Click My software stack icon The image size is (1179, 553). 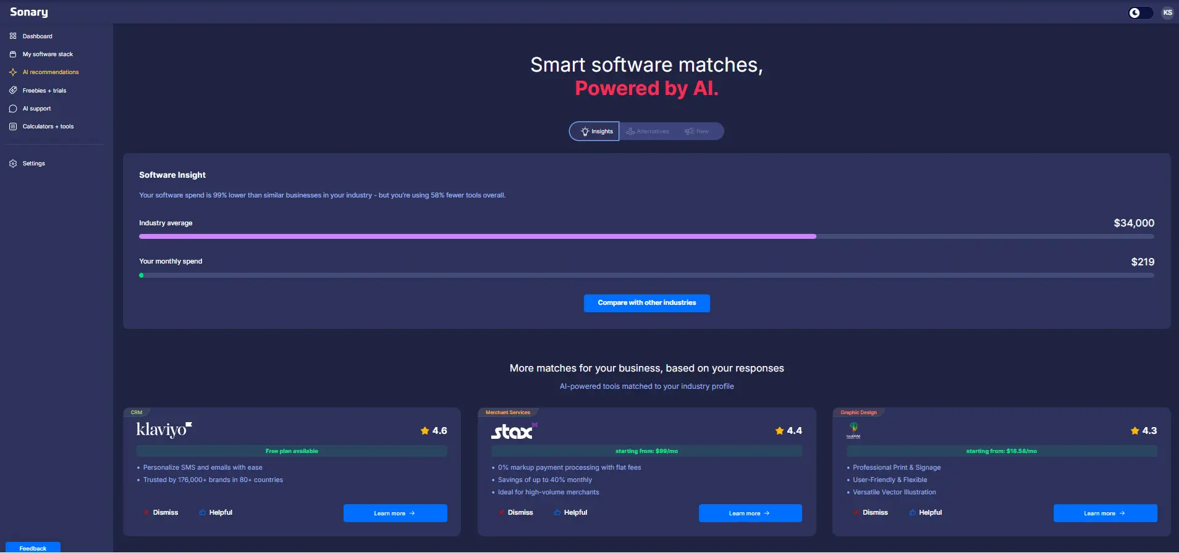pyautogui.click(x=13, y=54)
